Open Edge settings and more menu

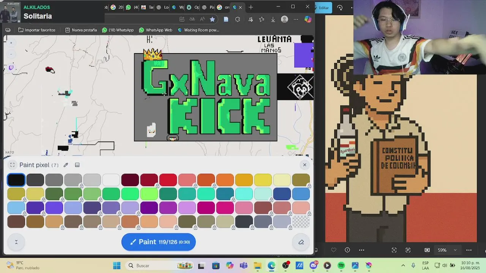click(x=296, y=19)
